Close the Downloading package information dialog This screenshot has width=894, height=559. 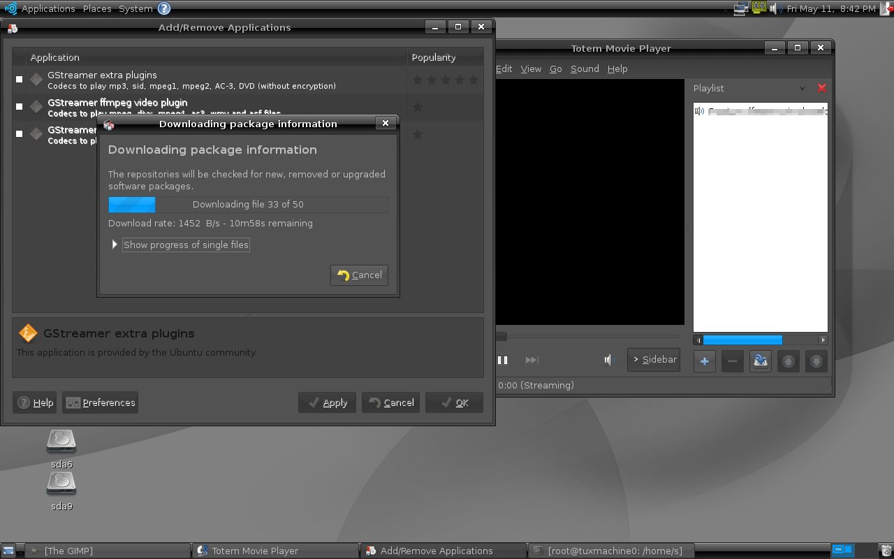pos(385,124)
